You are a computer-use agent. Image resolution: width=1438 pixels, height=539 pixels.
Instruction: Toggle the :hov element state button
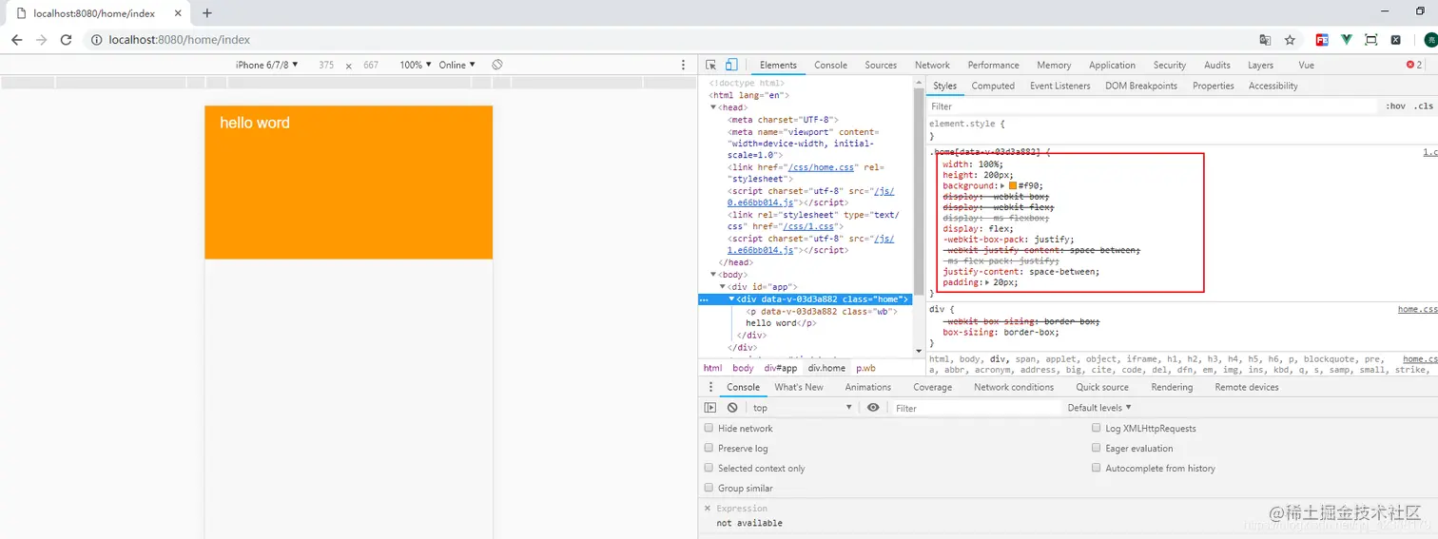point(1395,106)
